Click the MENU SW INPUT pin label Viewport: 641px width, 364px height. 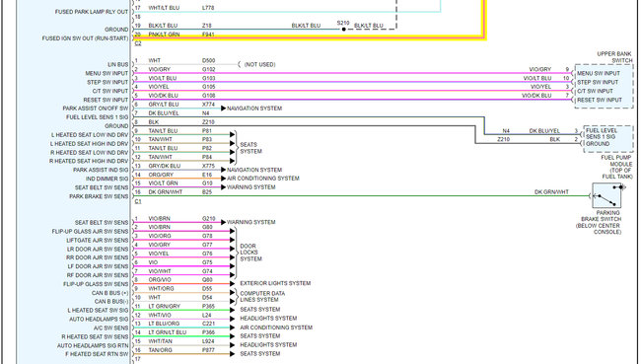(x=107, y=73)
